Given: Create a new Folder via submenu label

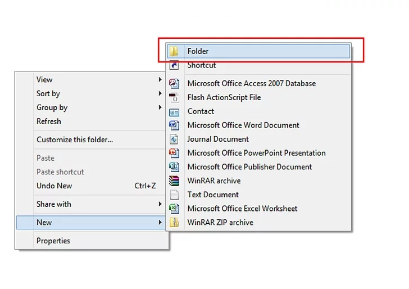Looking at the screenshot, I should 198,51.
